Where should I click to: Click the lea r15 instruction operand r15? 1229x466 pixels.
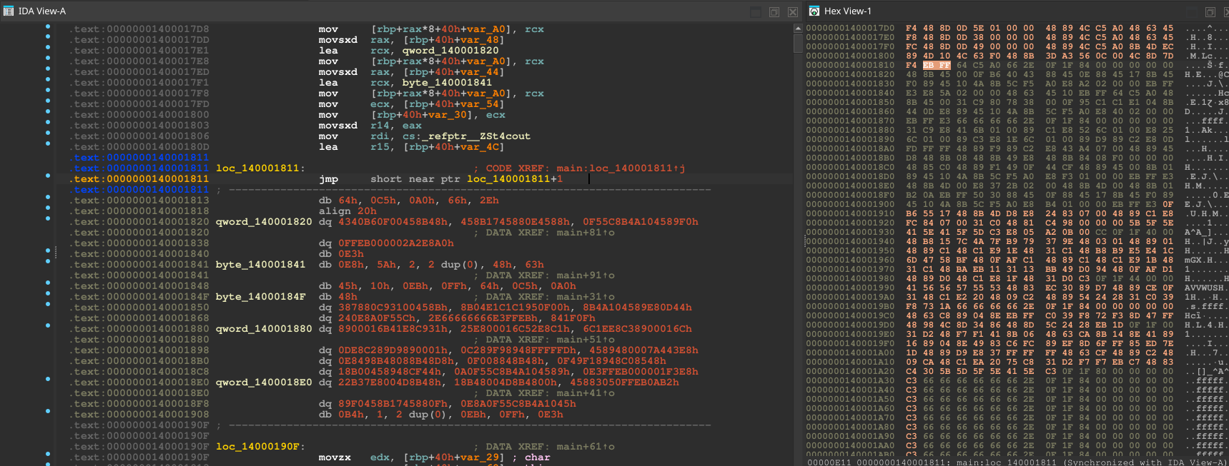pyautogui.click(x=380, y=147)
